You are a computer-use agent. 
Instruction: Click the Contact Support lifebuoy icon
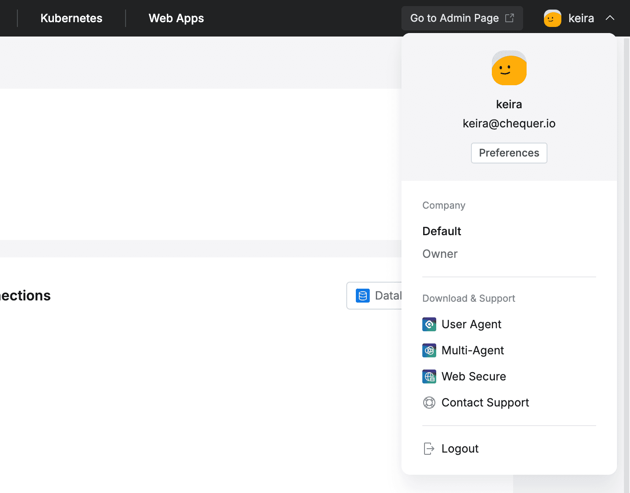point(429,402)
